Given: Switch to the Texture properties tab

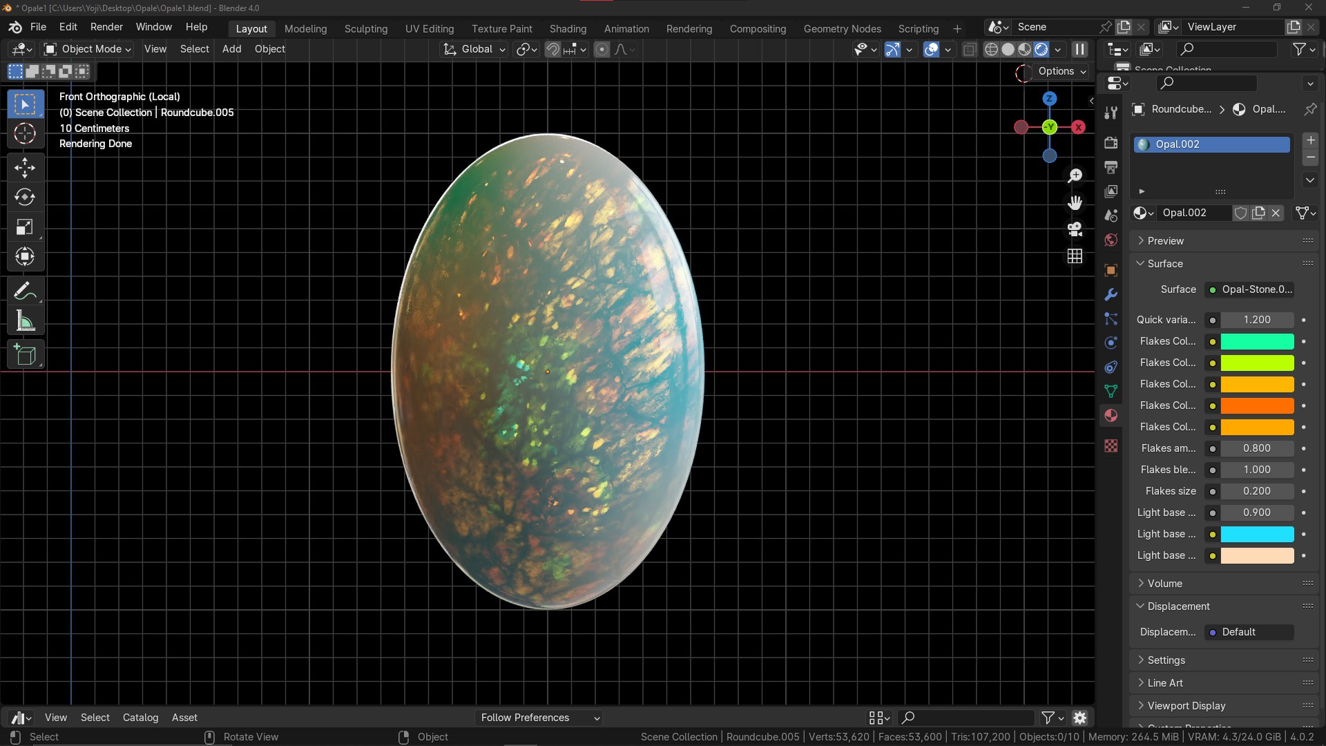Looking at the screenshot, I should 1111,446.
